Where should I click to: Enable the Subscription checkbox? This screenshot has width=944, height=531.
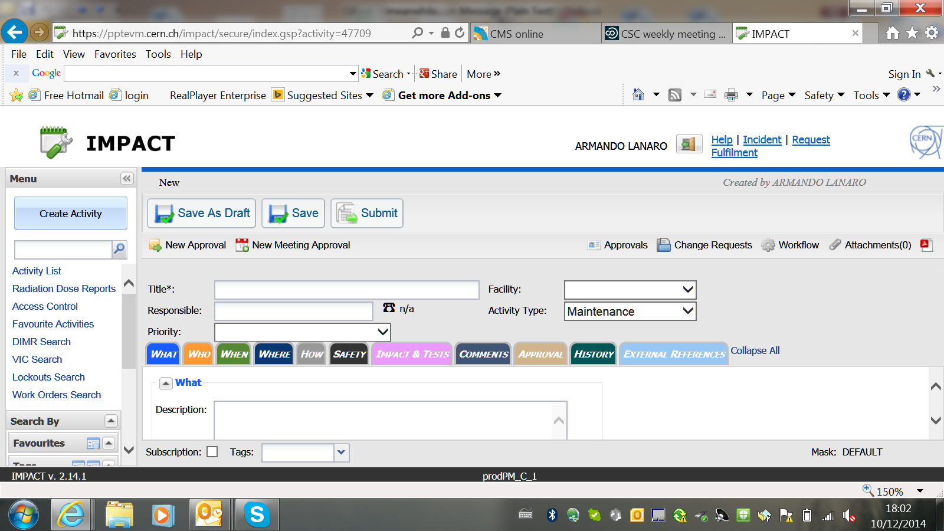point(212,452)
